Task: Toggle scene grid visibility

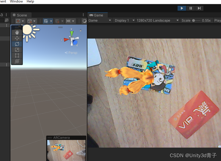Action: [46, 21]
